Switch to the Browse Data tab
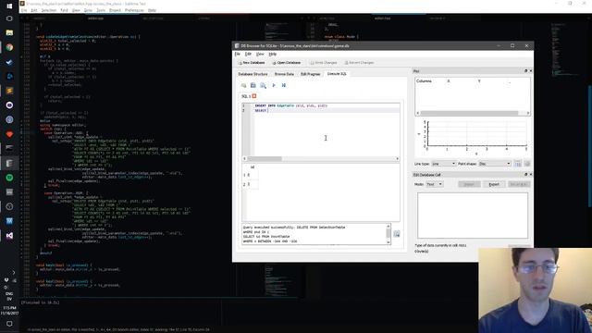This screenshot has height=333, width=592. 284,74
